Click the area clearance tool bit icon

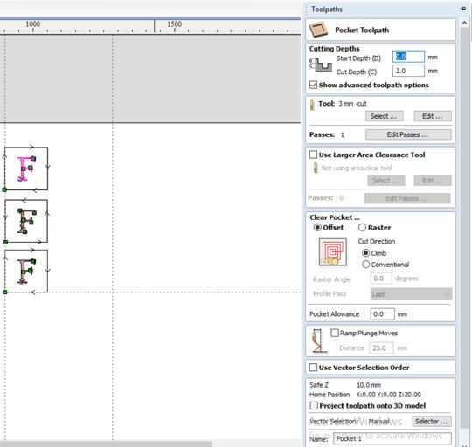coord(316,168)
